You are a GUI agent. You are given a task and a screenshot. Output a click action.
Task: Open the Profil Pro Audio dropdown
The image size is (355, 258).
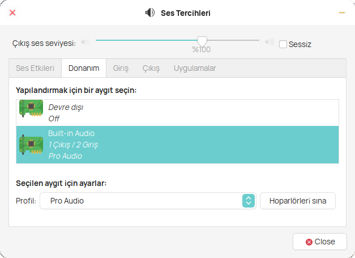click(x=148, y=201)
